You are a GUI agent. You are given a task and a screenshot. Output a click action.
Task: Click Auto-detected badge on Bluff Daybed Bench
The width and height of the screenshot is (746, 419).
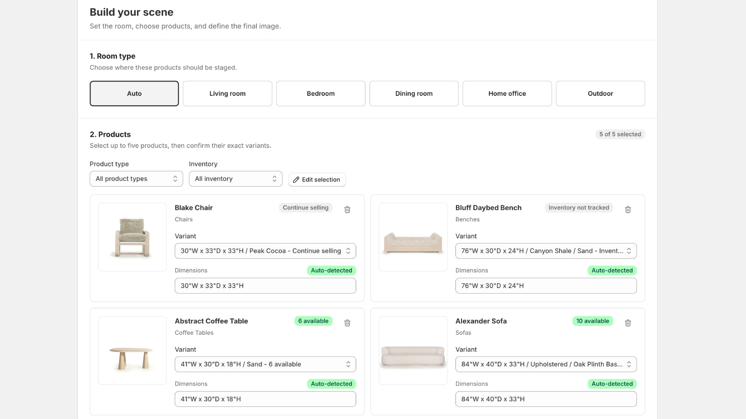(612, 270)
